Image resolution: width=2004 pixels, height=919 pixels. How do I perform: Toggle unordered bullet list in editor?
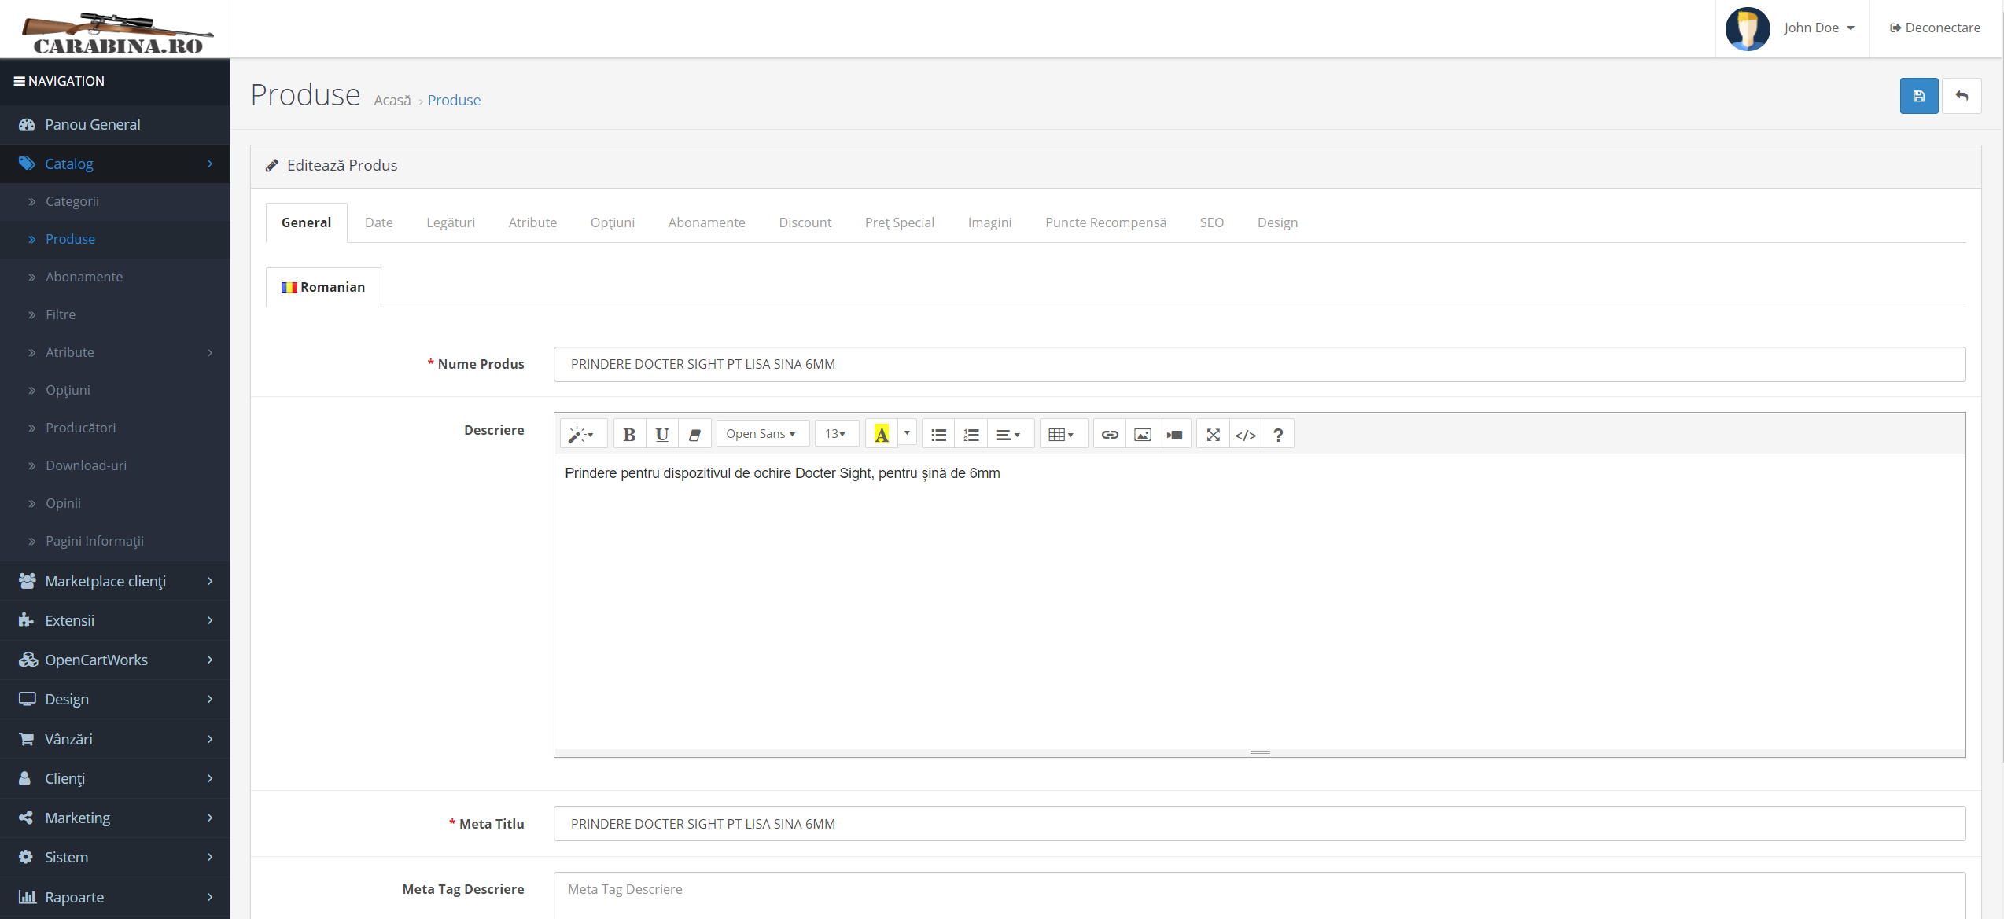pos(938,435)
